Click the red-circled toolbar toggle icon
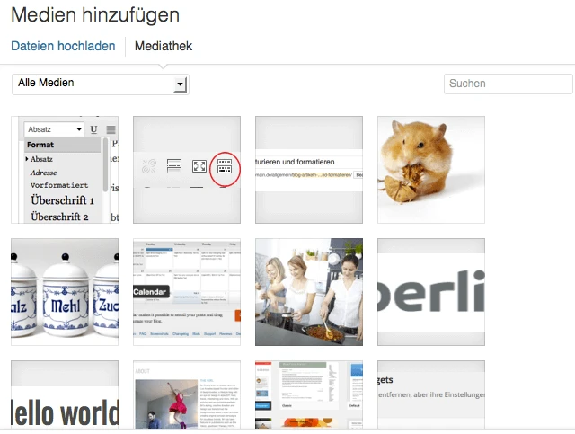The image size is (575, 434). tap(225, 166)
